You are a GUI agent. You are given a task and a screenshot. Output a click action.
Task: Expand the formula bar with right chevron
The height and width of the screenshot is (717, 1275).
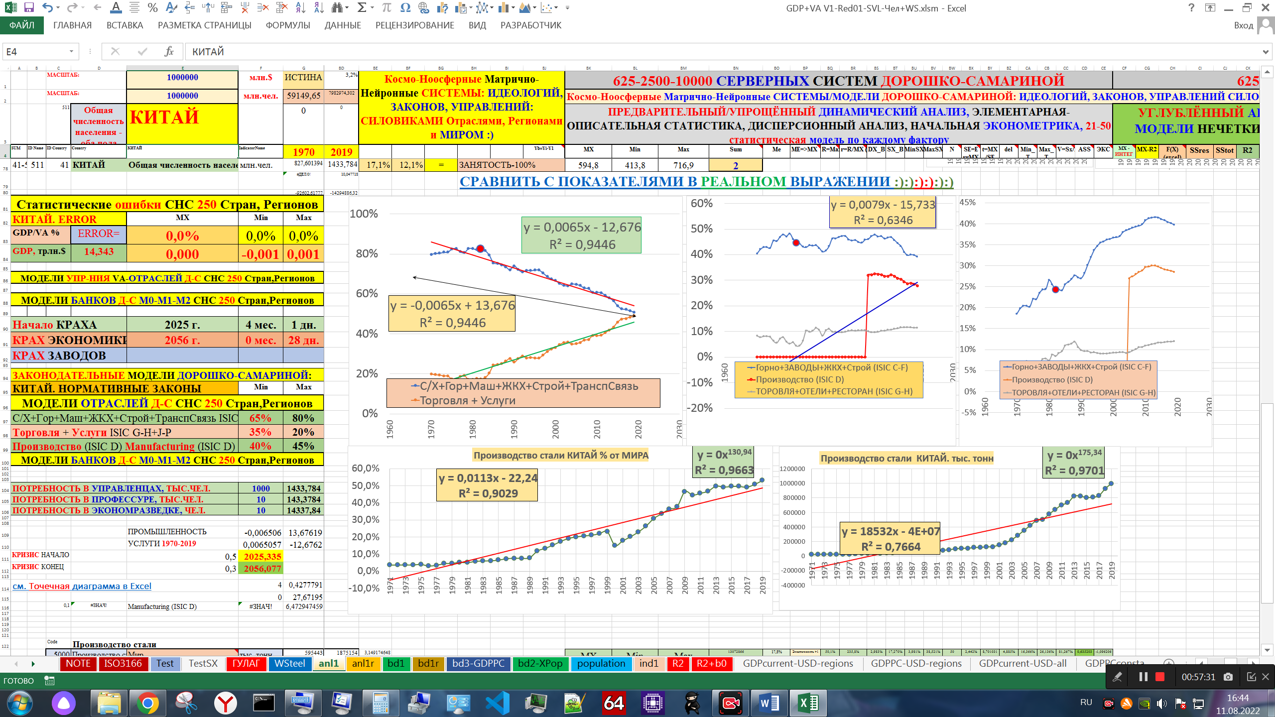tap(1266, 52)
